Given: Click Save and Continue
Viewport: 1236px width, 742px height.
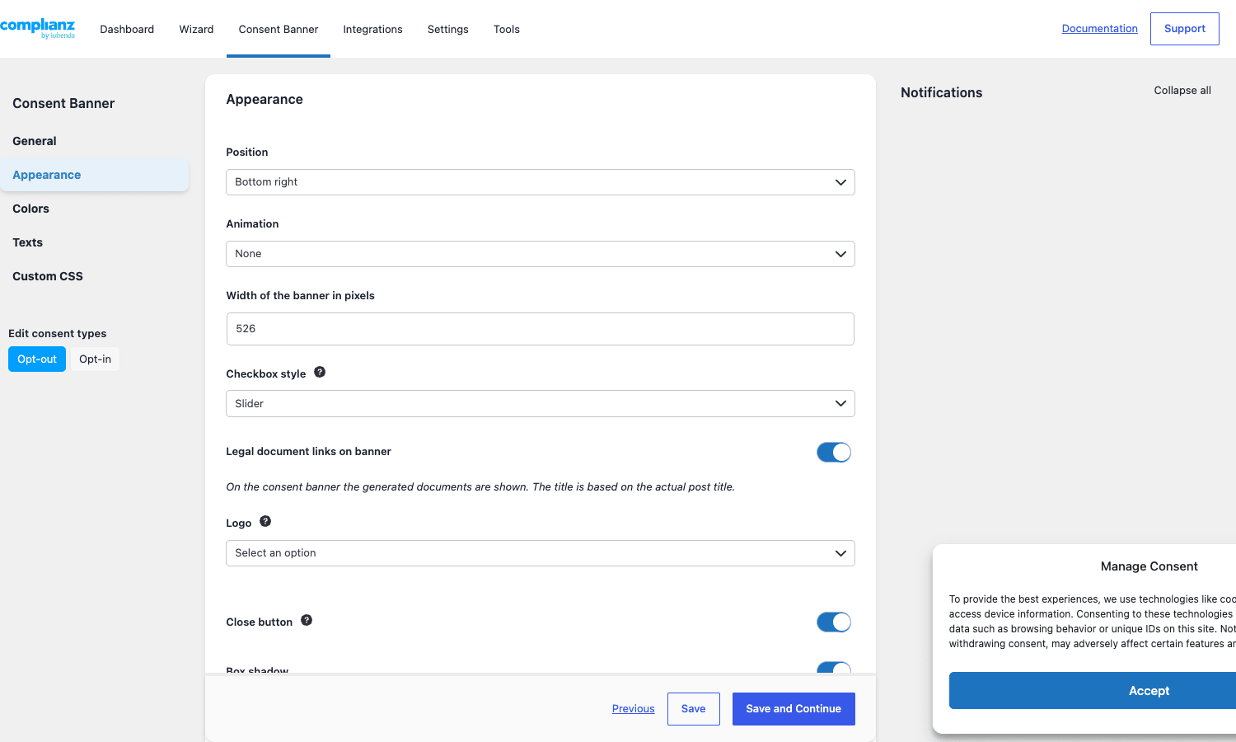Looking at the screenshot, I should pyautogui.click(x=794, y=709).
